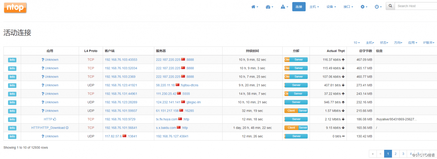The width and height of the screenshot is (437, 159).
Task: Open the dashboard gauge icon menu
Action: (x=269, y=7)
